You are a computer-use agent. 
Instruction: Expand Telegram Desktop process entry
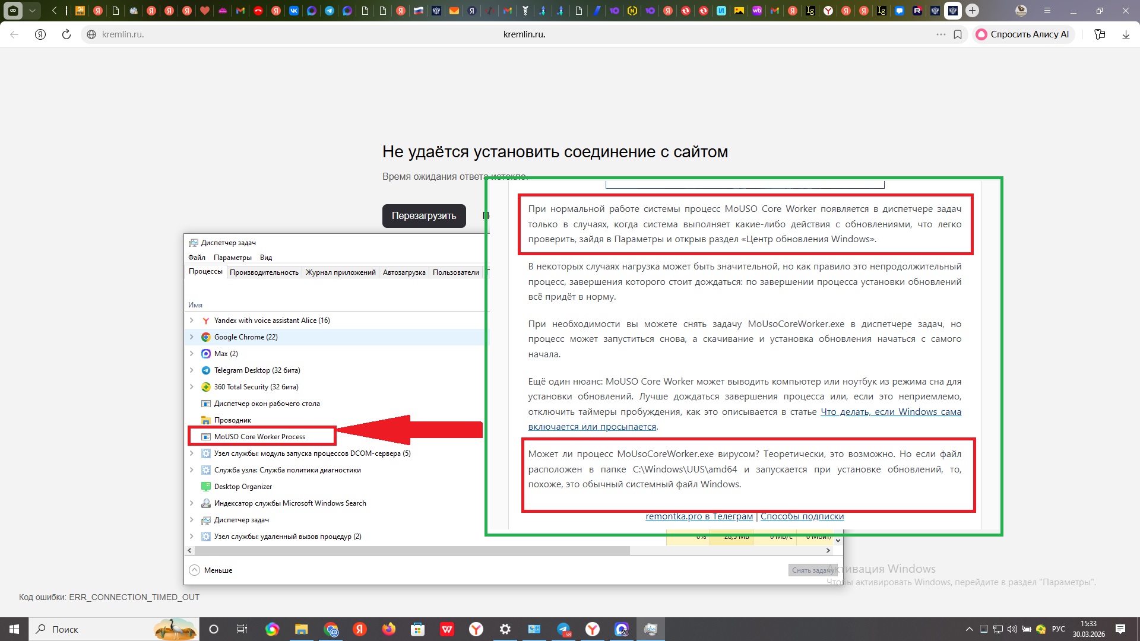click(x=191, y=370)
